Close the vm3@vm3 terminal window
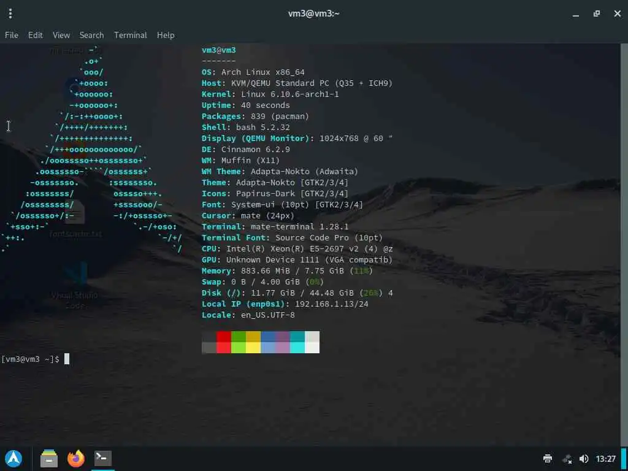Image resolution: width=628 pixels, height=471 pixels. click(618, 13)
